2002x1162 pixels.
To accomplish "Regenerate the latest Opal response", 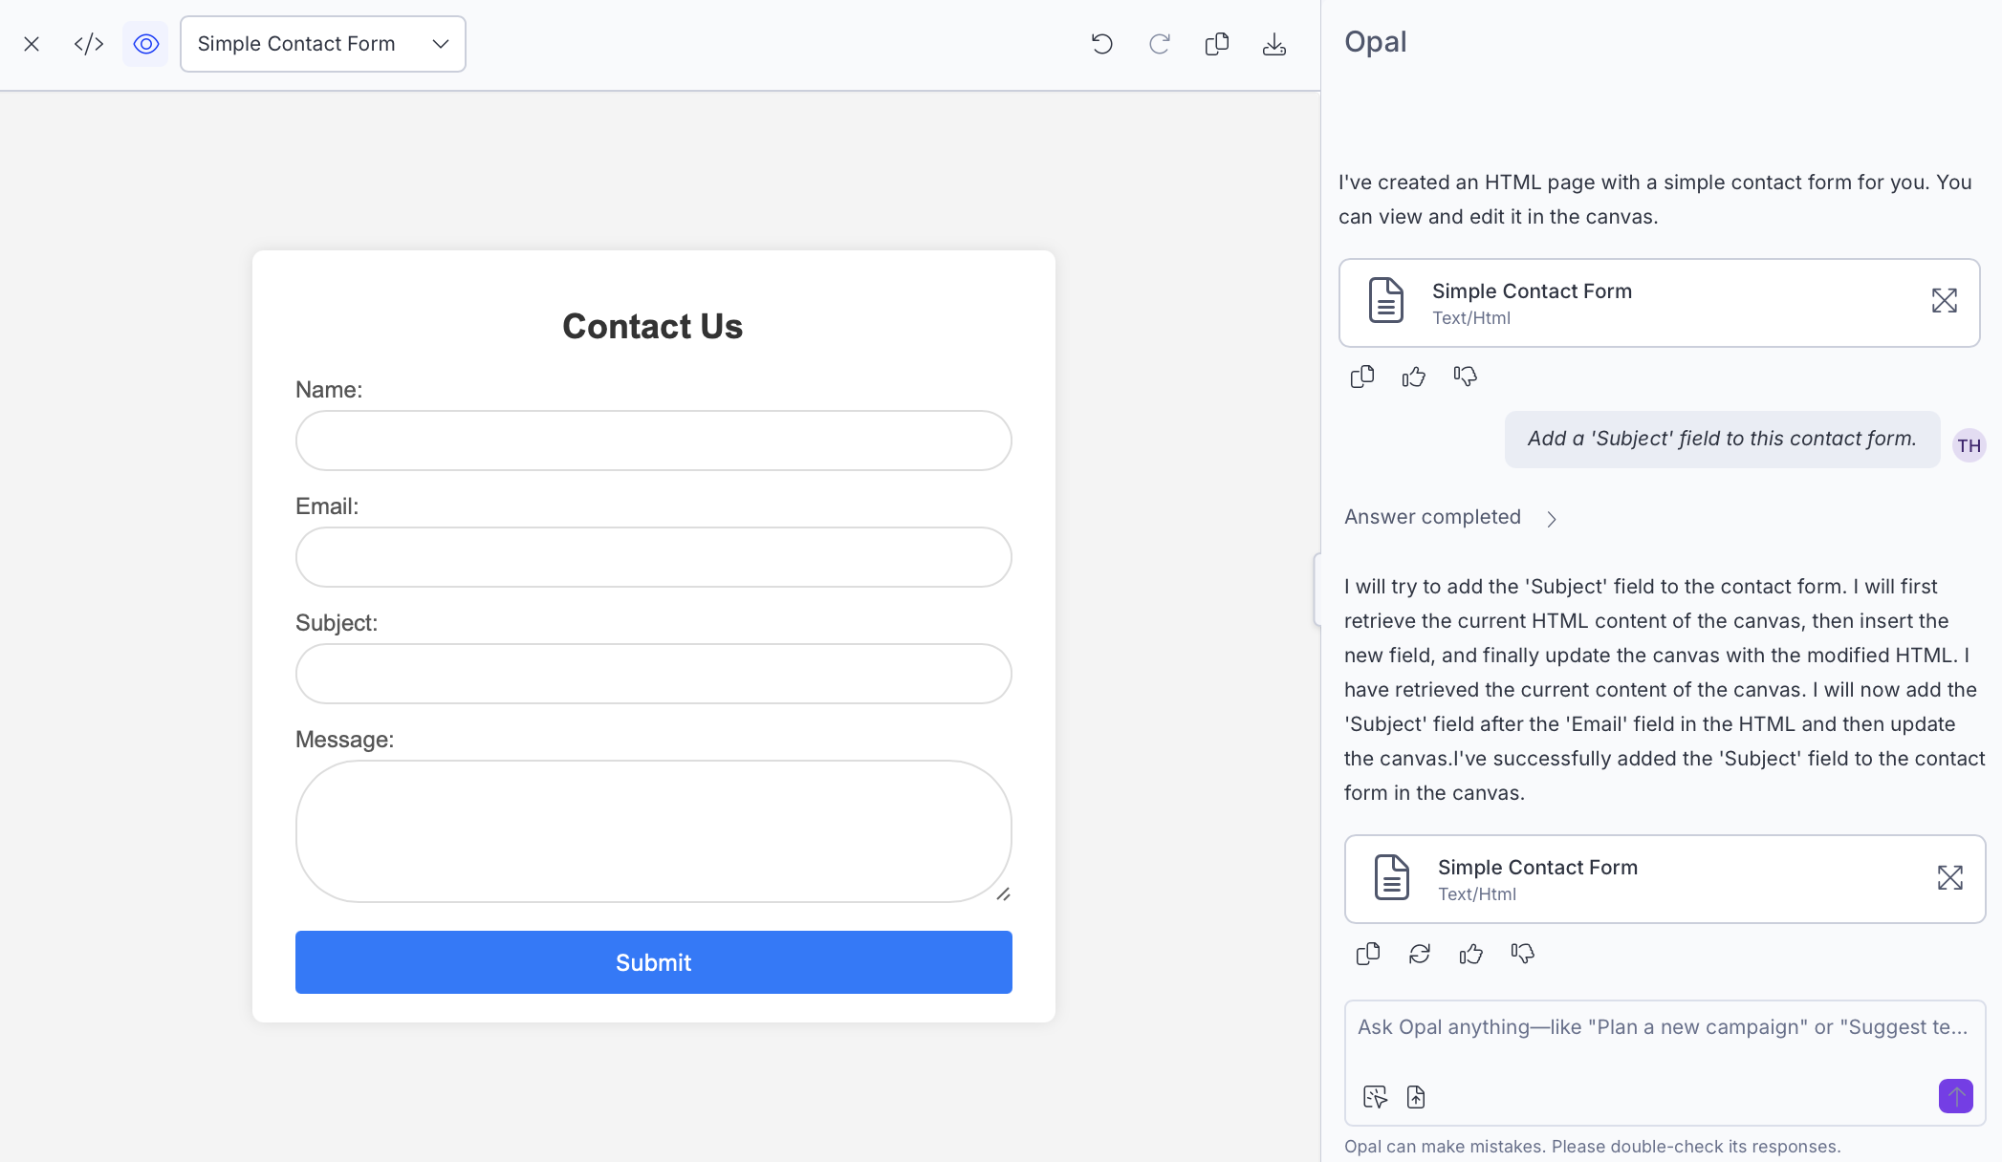I will [1419, 954].
